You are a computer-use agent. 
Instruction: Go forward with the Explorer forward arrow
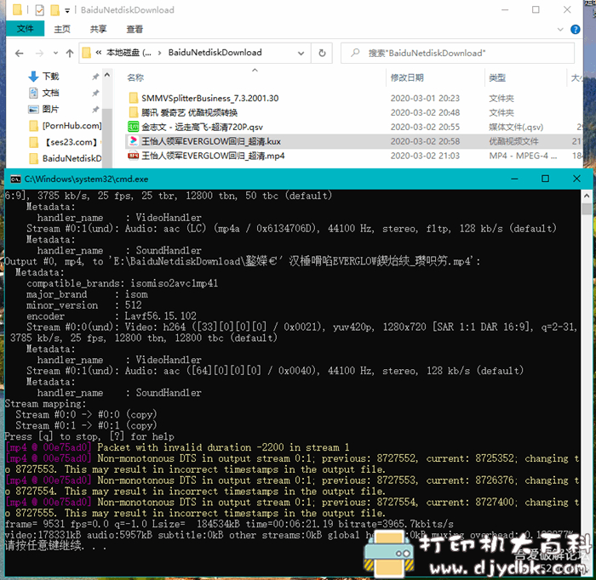tap(39, 53)
